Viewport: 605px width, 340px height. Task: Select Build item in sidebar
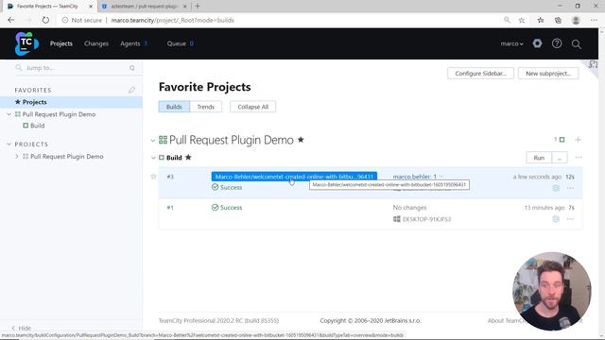(38, 126)
